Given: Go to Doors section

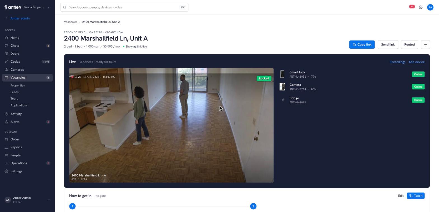Looking at the screenshot, I should (x=27, y=54).
